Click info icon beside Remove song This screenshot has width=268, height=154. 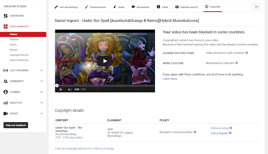tap(231, 128)
